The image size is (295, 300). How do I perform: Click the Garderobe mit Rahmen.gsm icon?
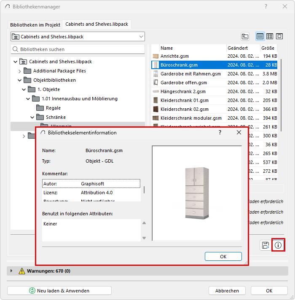click(x=156, y=74)
